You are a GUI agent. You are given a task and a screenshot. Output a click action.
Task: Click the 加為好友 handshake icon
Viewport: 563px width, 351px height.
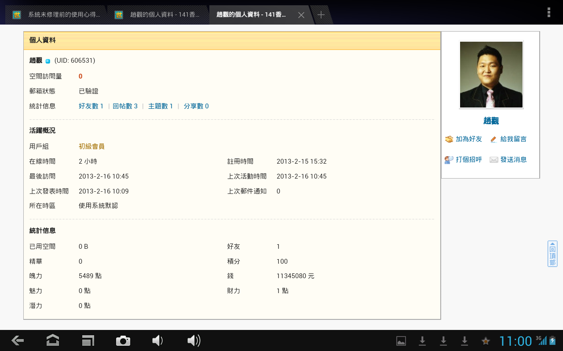[449, 139]
